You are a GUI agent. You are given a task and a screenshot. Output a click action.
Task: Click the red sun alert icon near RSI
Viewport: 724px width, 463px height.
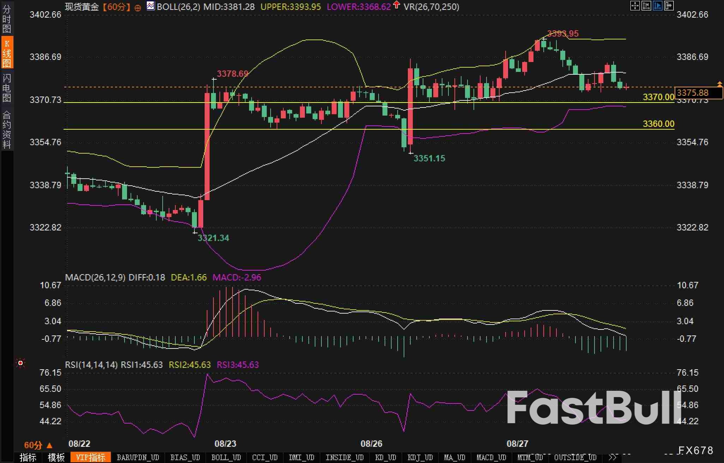20,363
